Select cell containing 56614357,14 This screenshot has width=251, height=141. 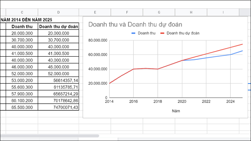point(58,80)
